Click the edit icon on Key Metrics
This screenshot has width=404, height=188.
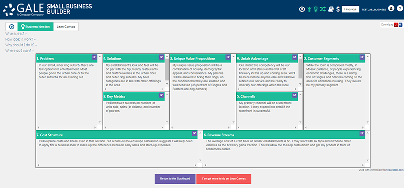coord(161,95)
